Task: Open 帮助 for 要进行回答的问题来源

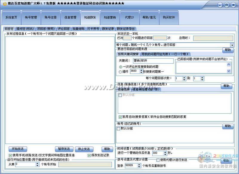Action: pos(228,50)
